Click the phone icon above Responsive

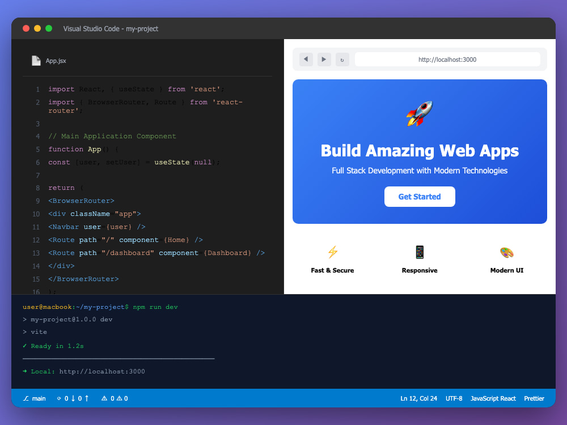[x=420, y=252]
